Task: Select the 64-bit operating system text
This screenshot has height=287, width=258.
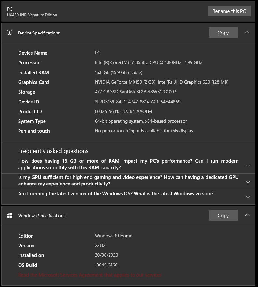Action: (x=141, y=121)
